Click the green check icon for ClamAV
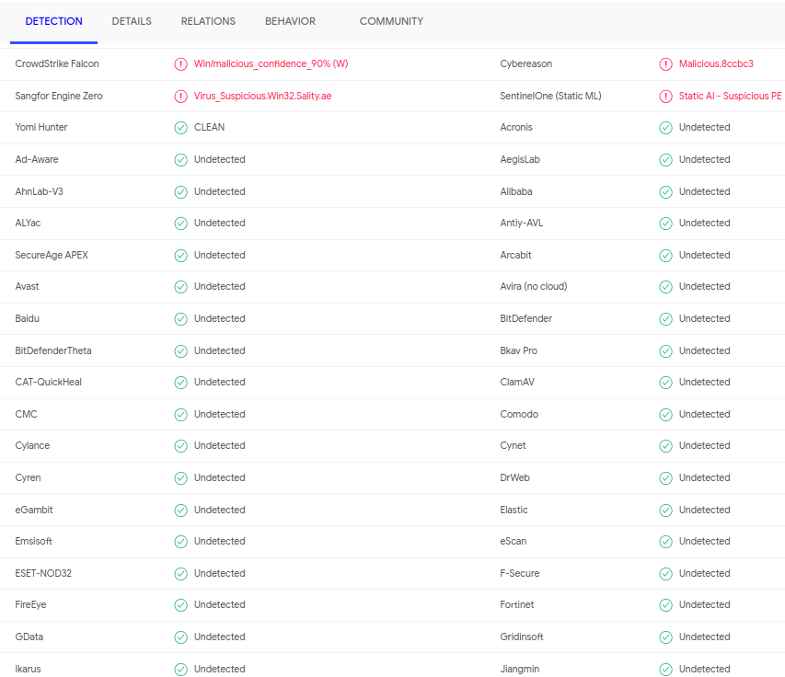785x677 pixels. click(x=665, y=383)
